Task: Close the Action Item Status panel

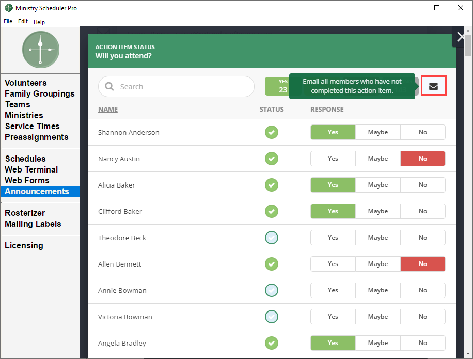Action: (461, 37)
